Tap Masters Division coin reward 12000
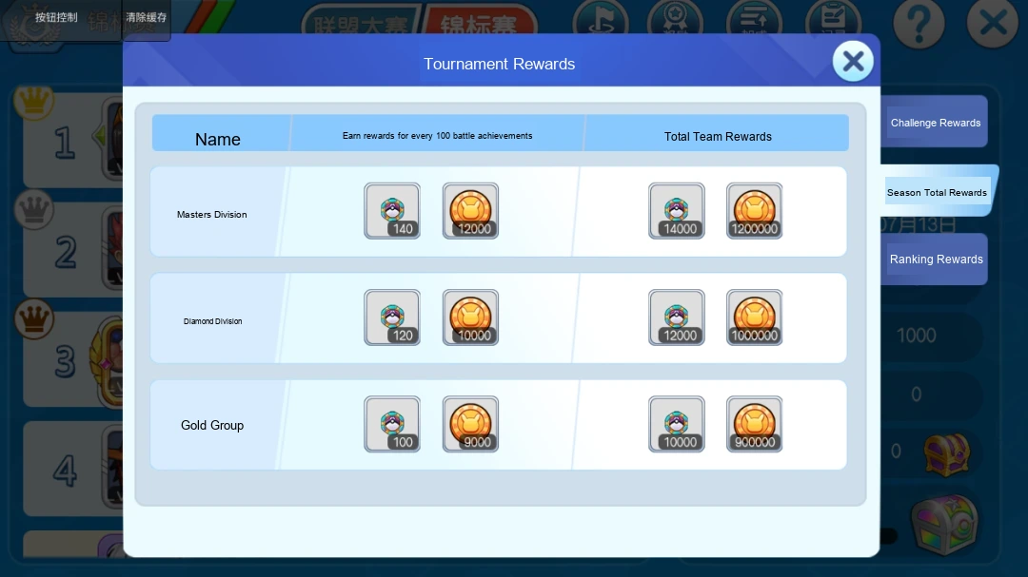 pos(470,211)
